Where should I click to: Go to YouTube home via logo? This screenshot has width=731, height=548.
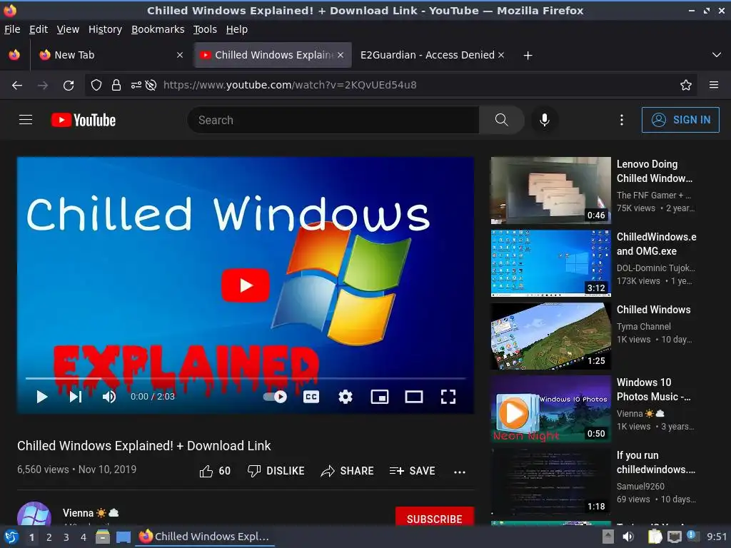(84, 120)
